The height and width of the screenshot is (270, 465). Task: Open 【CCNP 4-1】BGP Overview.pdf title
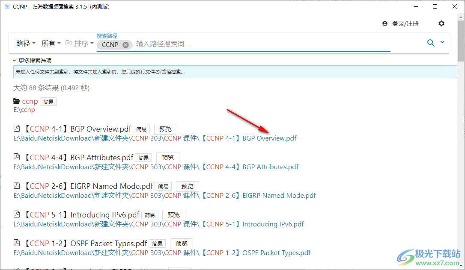[77, 129]
